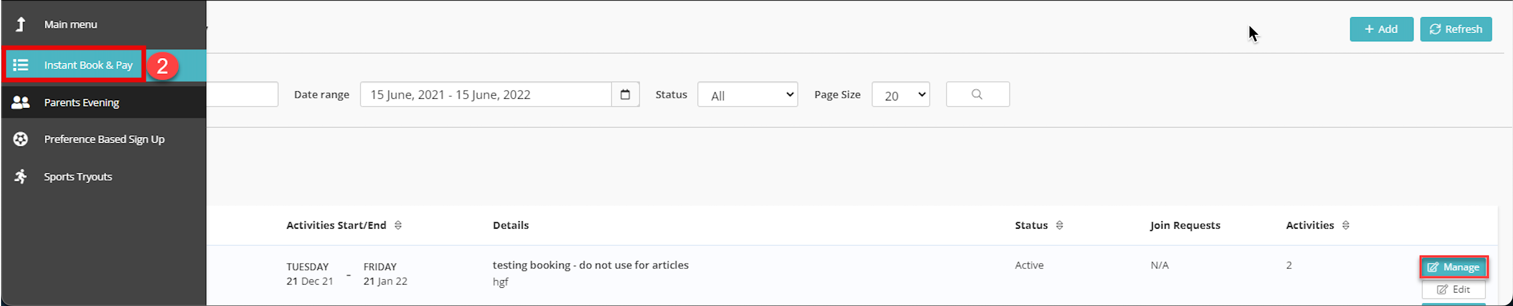Select Preference Based Sign Up menu item

click(x=104, y=139)
